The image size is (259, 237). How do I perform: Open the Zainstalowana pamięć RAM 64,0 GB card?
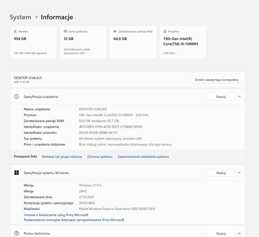click(133, 42)
